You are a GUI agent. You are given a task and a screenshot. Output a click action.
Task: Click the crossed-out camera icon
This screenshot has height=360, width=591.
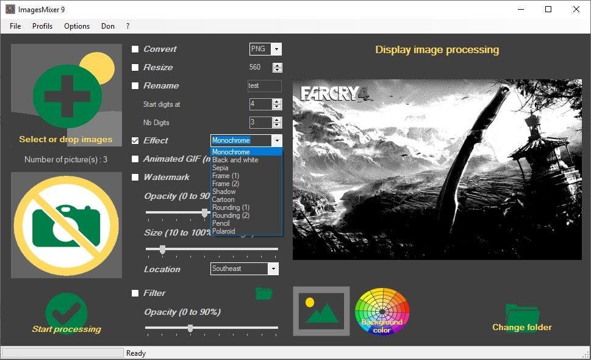point(66,226)
